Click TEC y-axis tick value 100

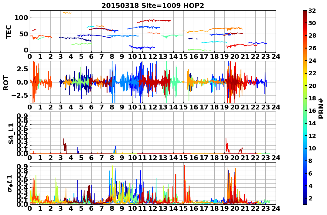click(x=21, y=18)
